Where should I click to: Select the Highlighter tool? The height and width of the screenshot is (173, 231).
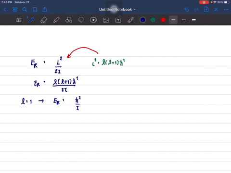tap(56, 20)
